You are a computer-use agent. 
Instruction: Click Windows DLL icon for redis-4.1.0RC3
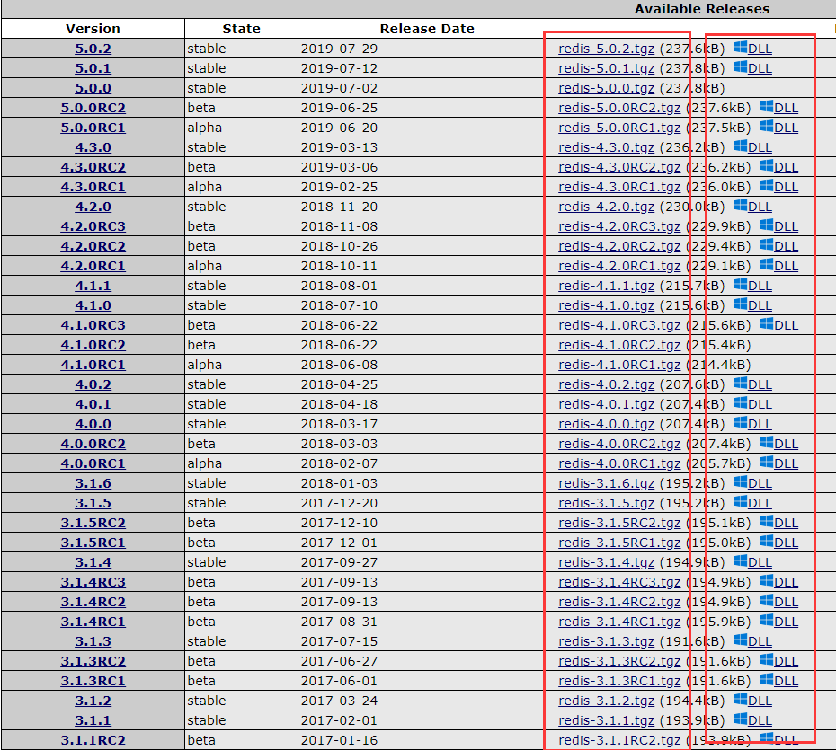click(x=767, y=323)
